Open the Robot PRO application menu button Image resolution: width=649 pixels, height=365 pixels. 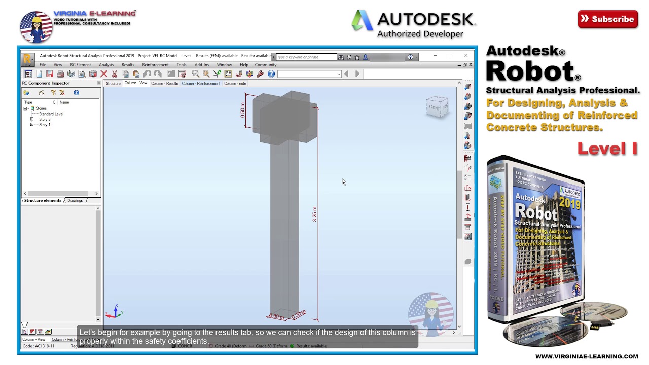(x=28, y=59)
